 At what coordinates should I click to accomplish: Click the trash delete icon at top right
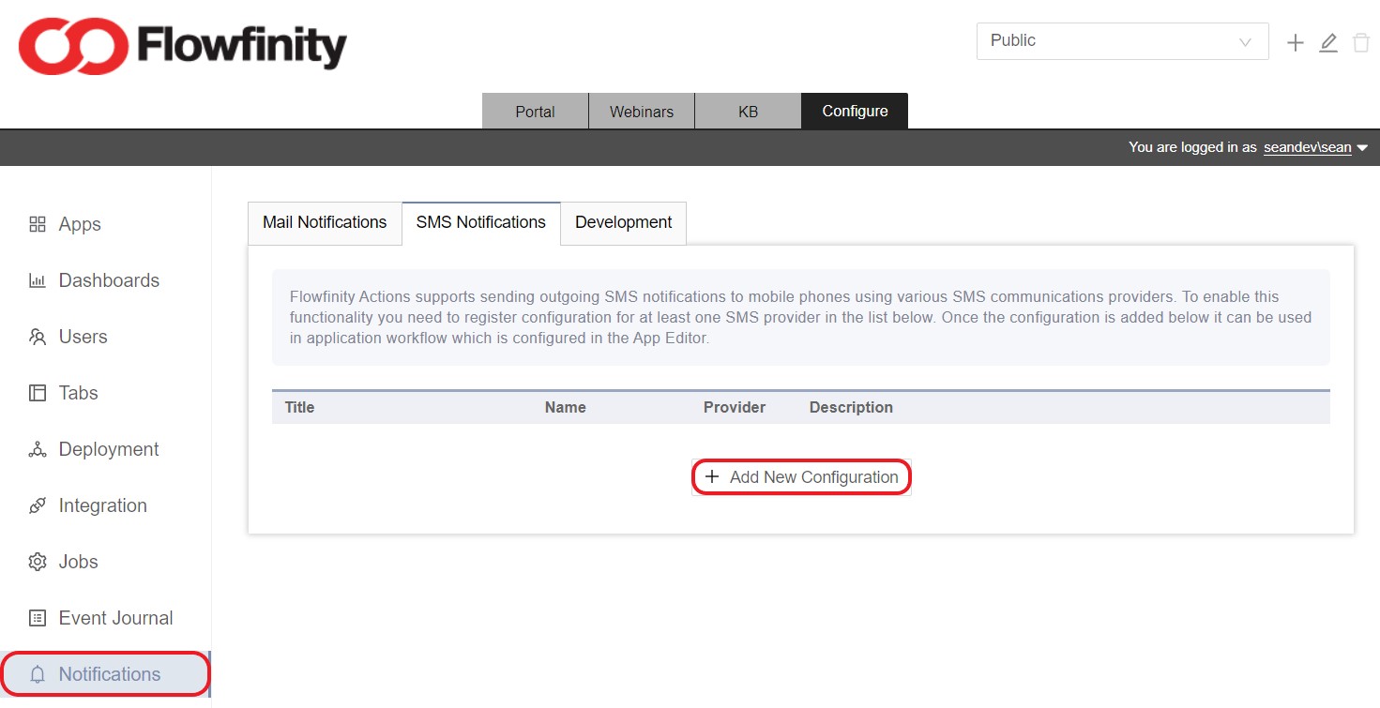tap(1361, 41)
